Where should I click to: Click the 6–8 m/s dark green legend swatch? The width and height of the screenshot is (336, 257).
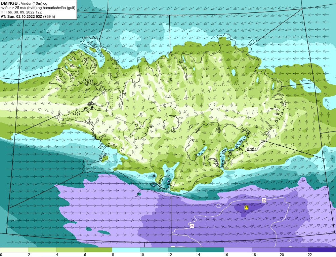tap(98, 250)
